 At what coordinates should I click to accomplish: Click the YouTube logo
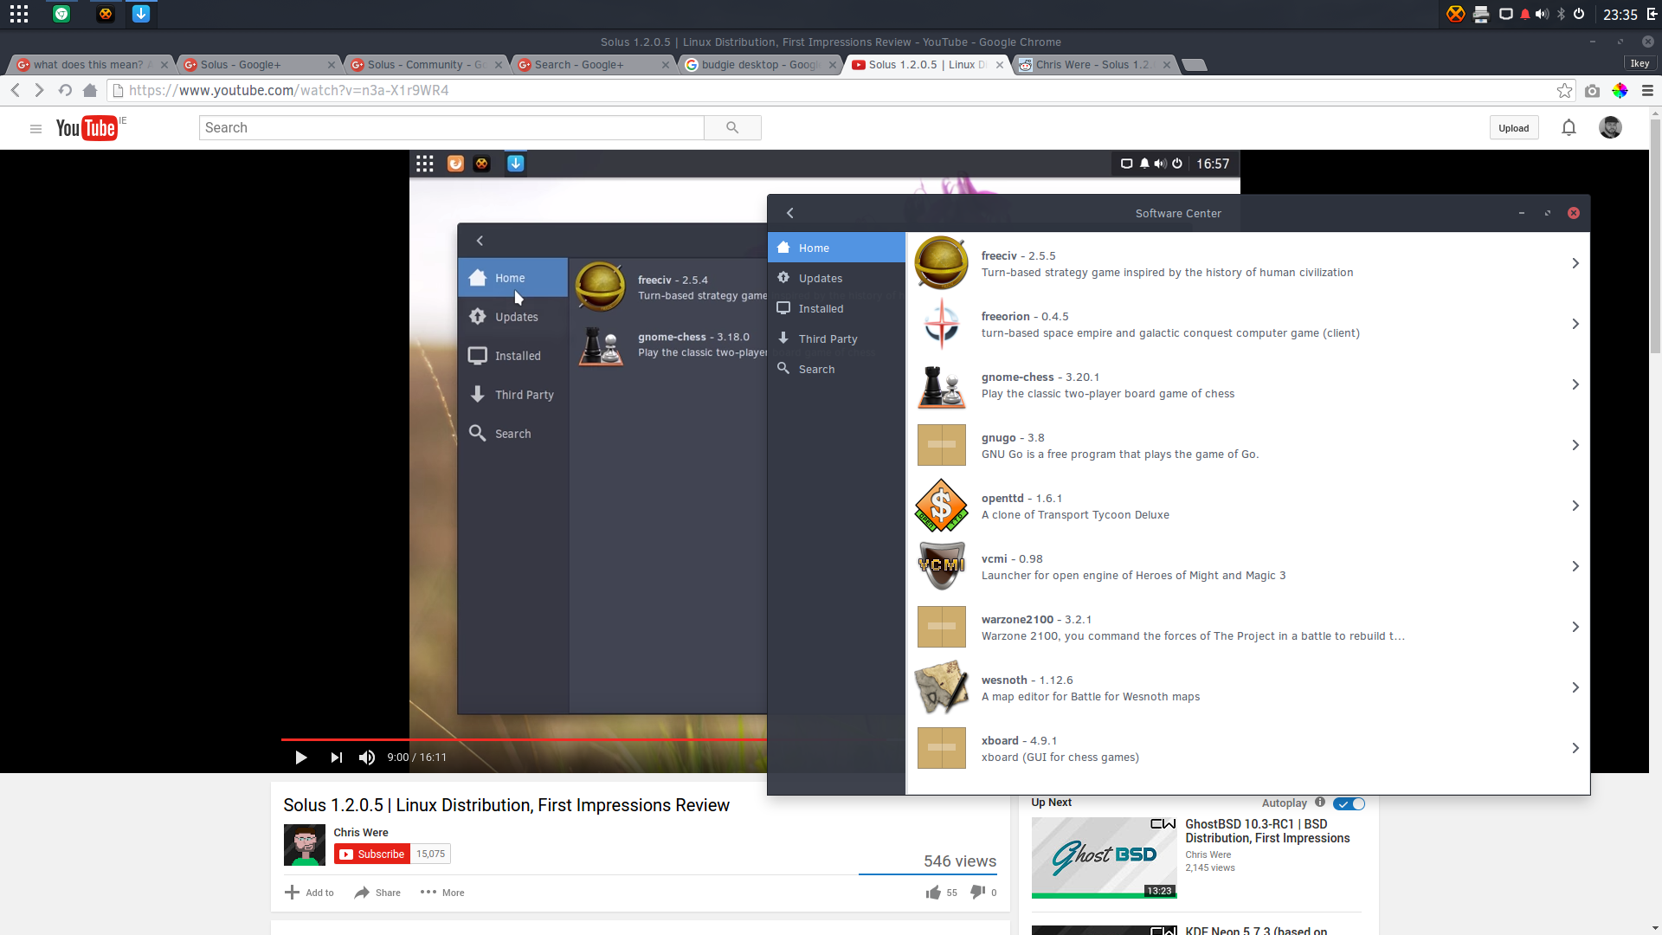point(87,128)
